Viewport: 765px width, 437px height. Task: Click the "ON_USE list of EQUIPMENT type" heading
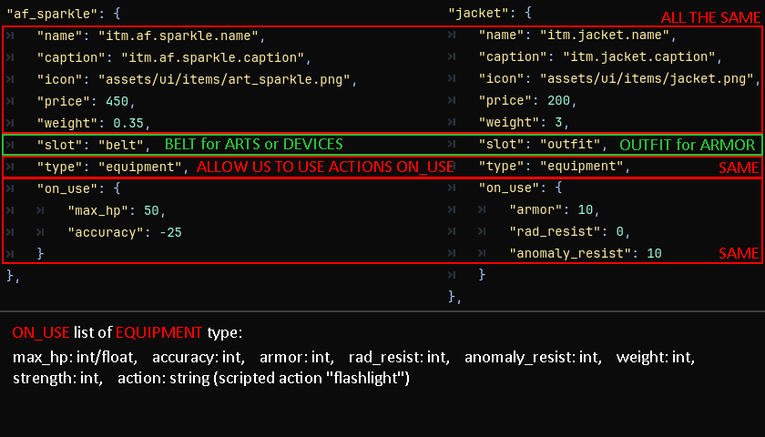point(127,332)
